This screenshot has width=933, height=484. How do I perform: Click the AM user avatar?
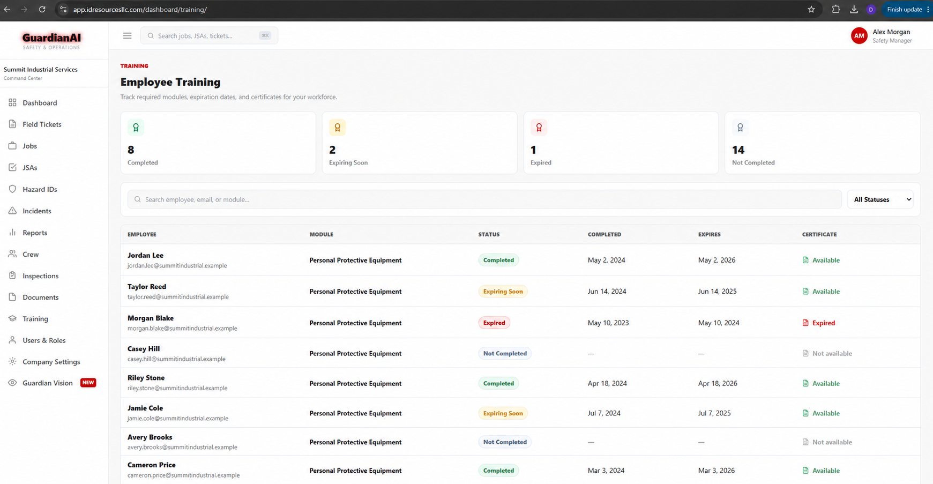(x=859, y=36)
